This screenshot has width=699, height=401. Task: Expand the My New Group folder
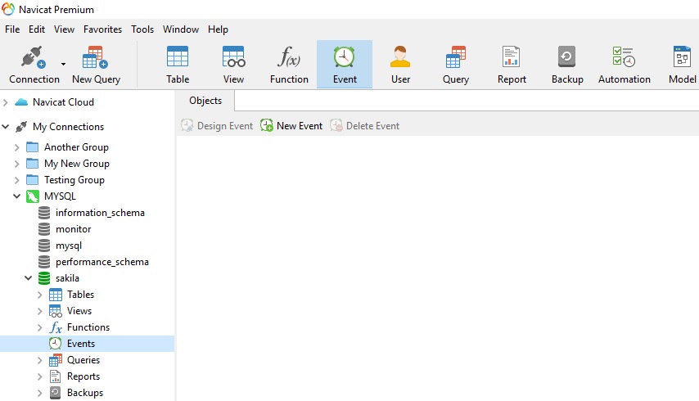(x=16, y=164)
